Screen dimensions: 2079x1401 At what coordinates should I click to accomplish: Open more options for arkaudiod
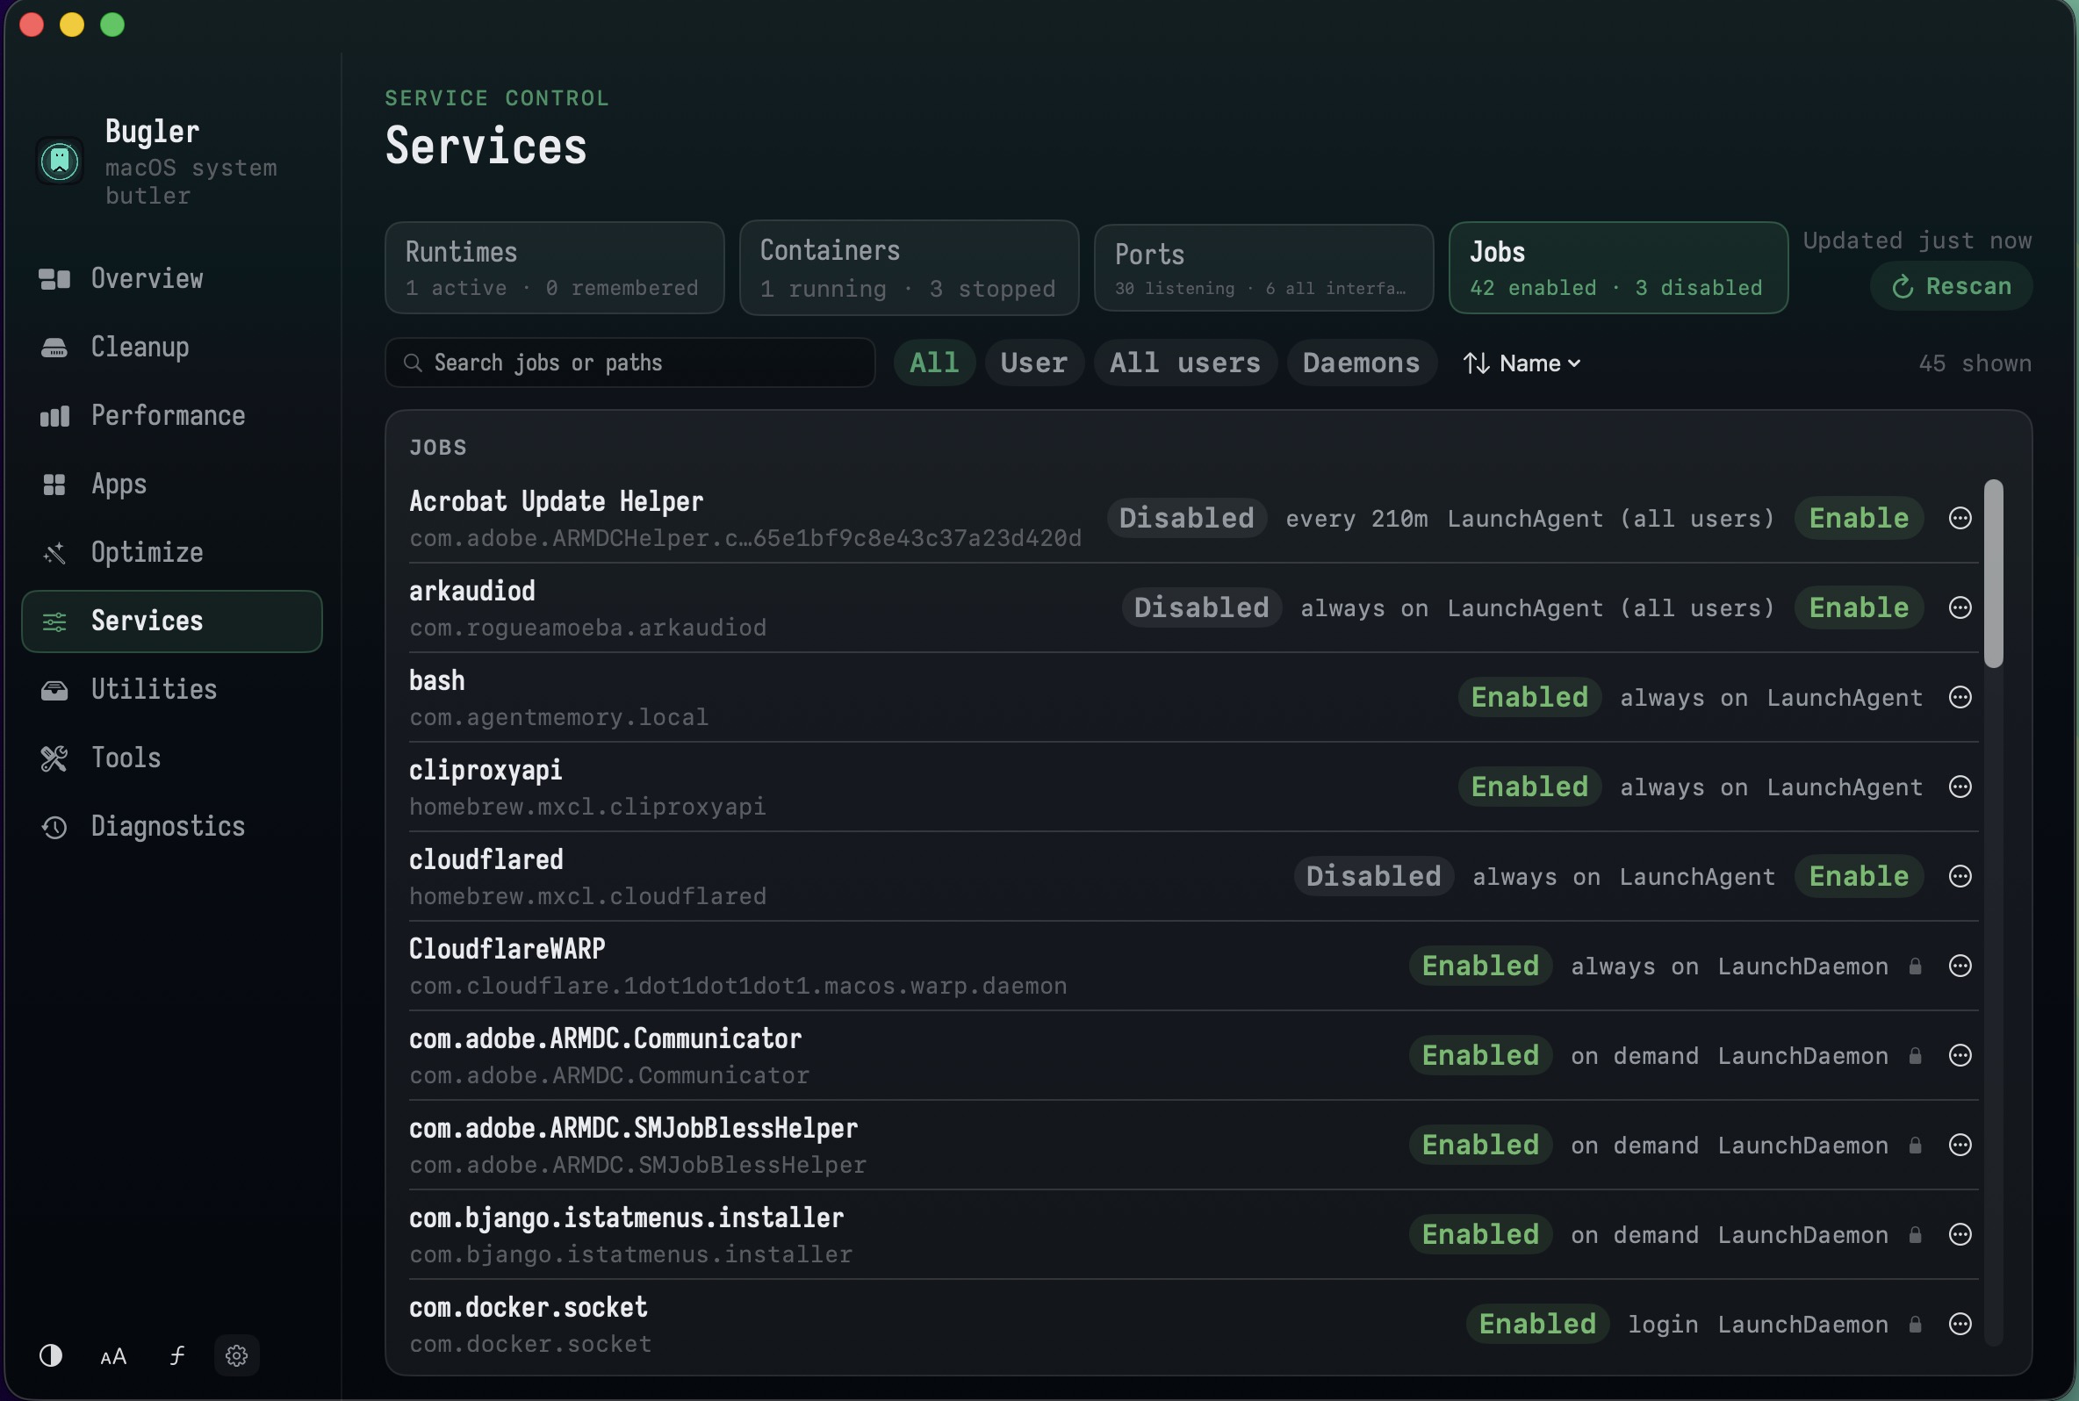(1960, 607)
